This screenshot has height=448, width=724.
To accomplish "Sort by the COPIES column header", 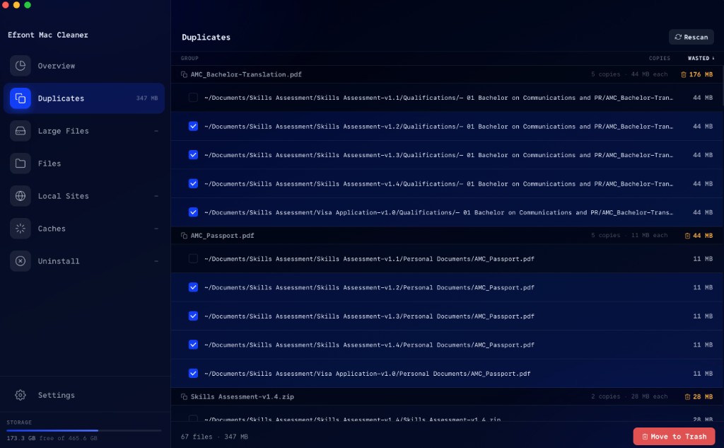I will click(660, 58).
